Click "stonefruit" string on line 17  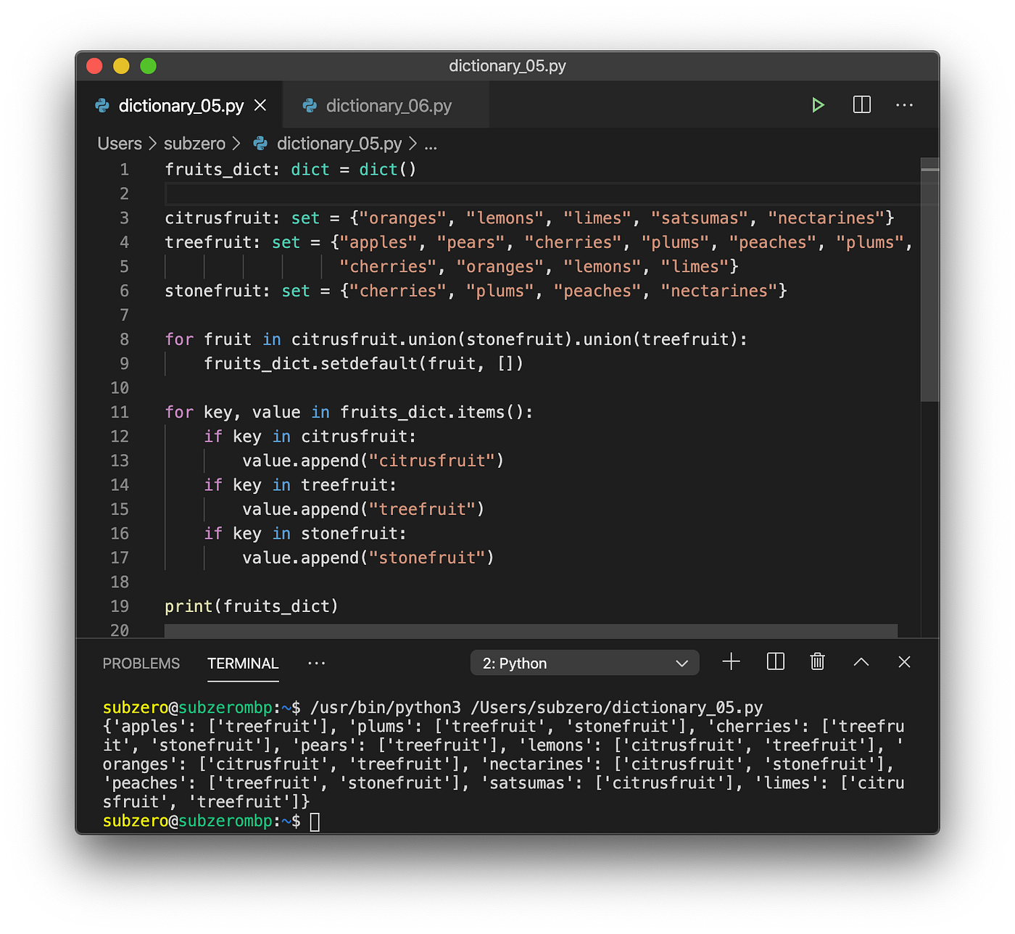coord(427,558)
